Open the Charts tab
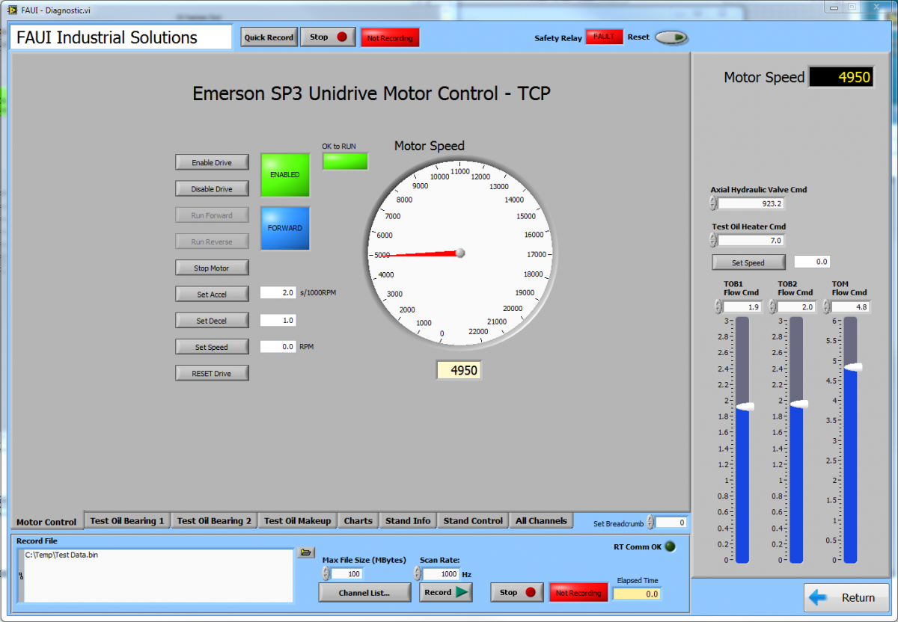This screenshot has width=898, height=622. (358, 521)
